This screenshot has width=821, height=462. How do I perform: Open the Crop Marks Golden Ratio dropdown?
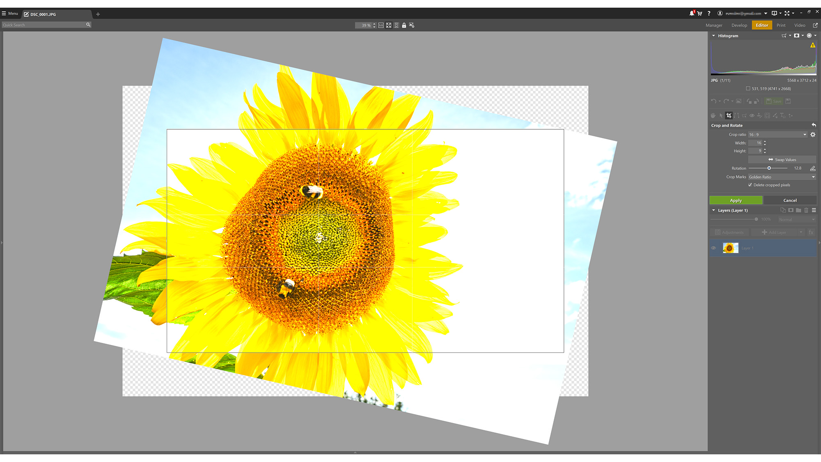pos(782,177)
